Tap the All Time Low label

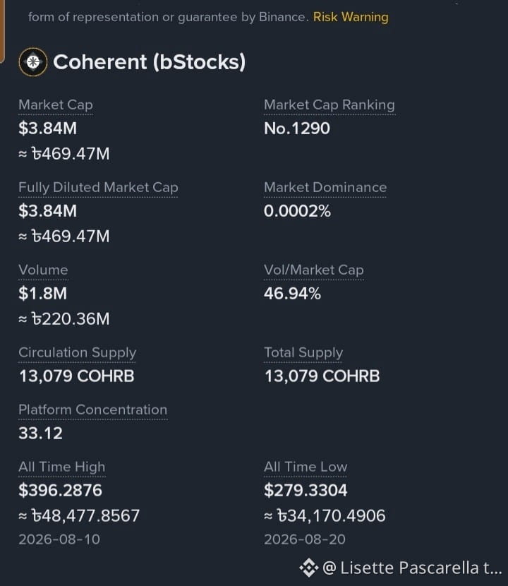point(306,467)
